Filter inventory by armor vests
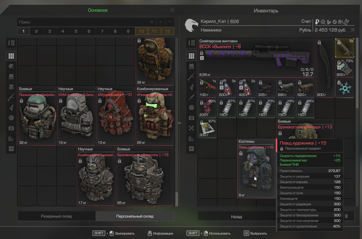 (x=191, y=66)
